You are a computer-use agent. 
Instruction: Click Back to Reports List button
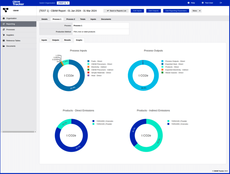116,11
